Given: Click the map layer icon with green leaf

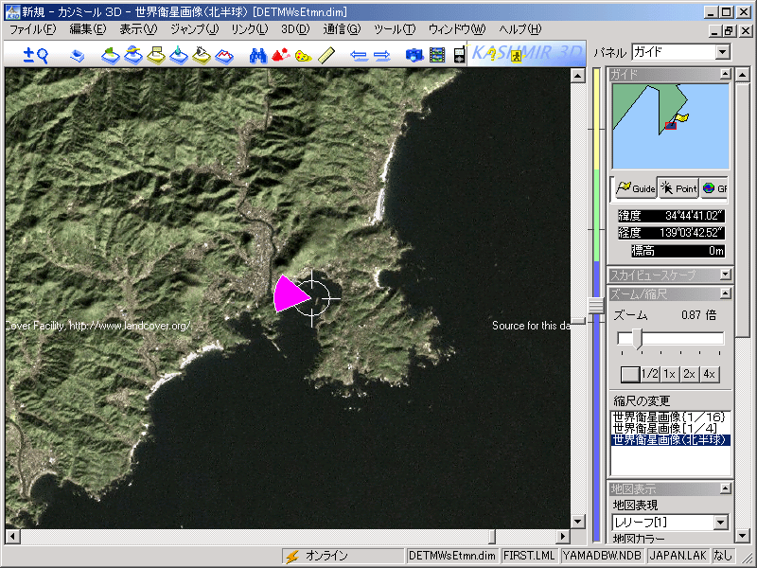Looking at the screenshot, I should click(x=111, y=55).
